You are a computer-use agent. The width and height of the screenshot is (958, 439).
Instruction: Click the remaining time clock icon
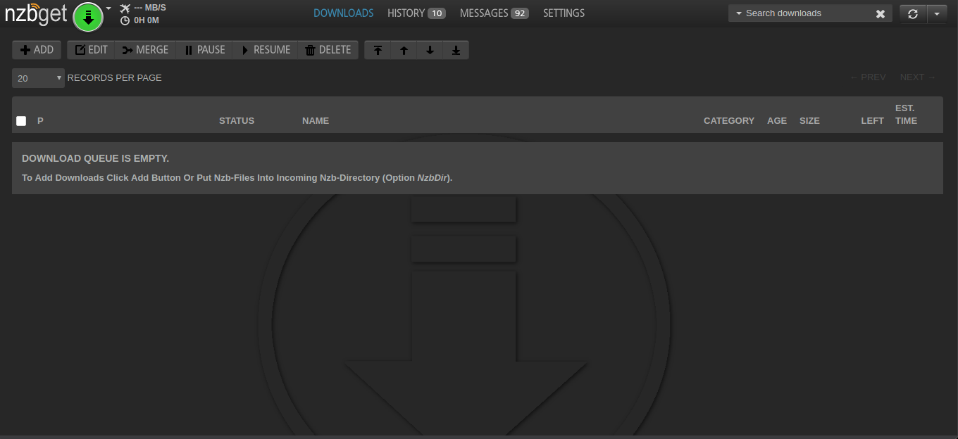click(125, 20)
